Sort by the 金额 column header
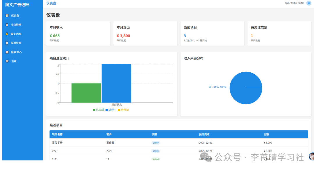314x170 pixels. point(266,135)
